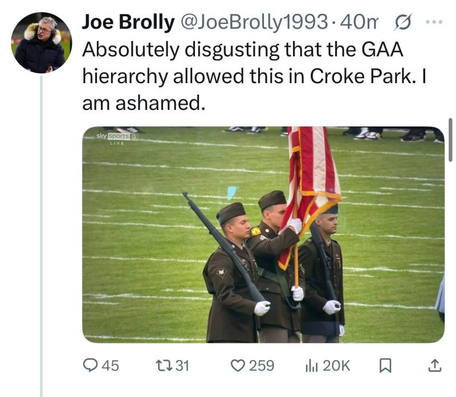Click the 20K views count
The height and width of the screenshot is (397, 456).
[336, 366]
